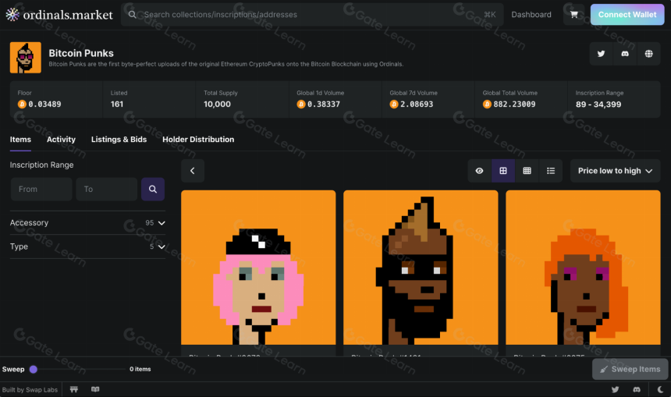The width and height of the screenshot is (671, 397).
Task: Toggle dark mode moon icon
Action: tap(660, 389)
